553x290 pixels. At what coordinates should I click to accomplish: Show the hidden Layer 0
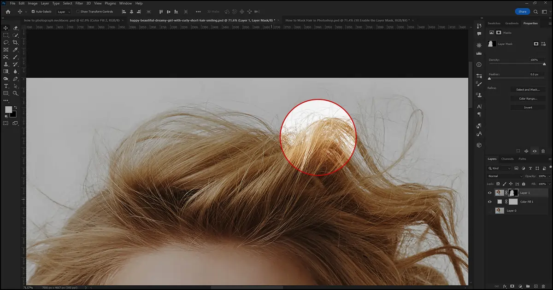489,211
